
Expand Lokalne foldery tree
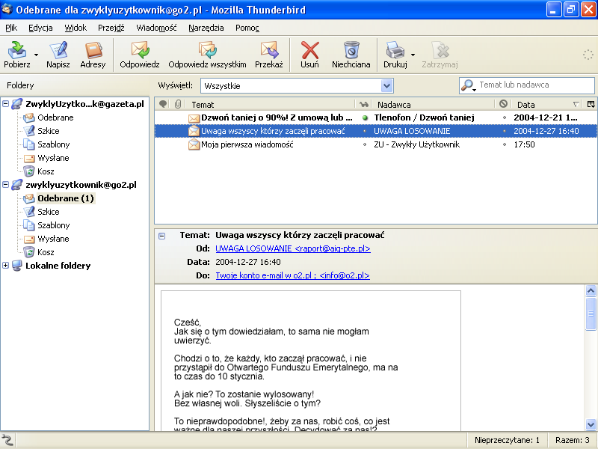pyautogui.click(x=5, y=266)
